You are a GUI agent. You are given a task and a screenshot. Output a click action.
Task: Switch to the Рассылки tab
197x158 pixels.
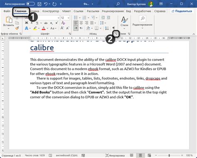(x=93, y=11)
